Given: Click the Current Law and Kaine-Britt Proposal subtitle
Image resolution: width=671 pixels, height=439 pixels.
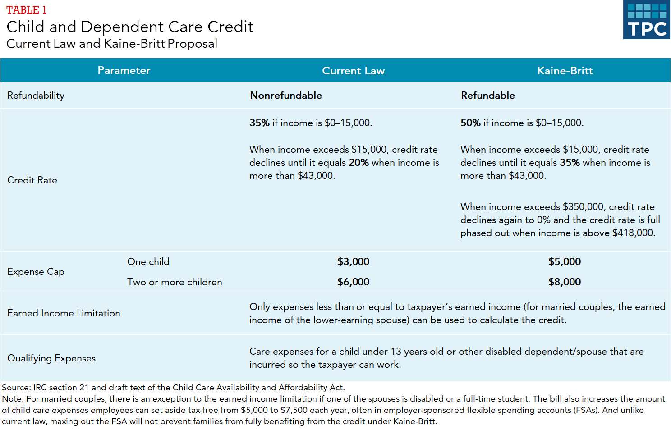Looking at the screenshot, I should coord(112,44).
